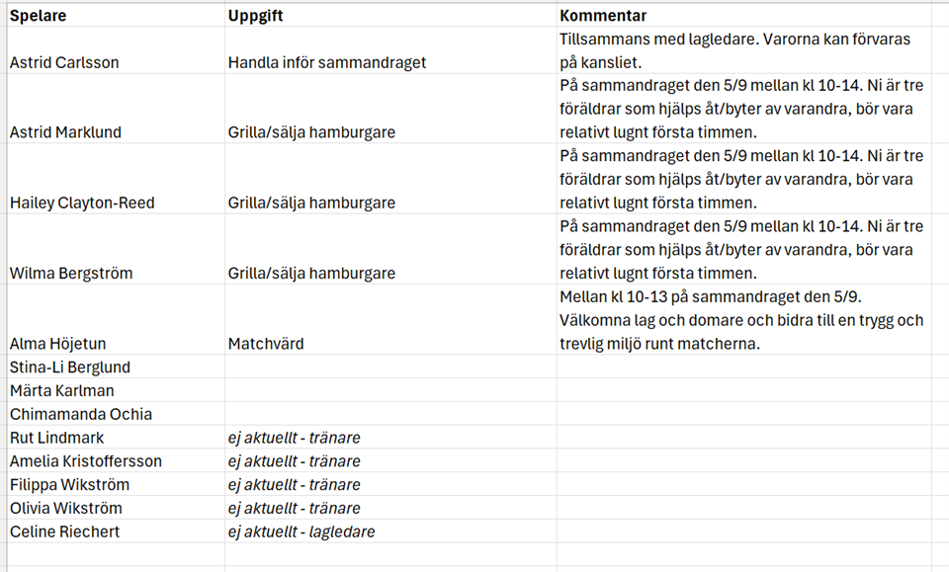Click the cell with Astrid Carlsson
The image size is (949, 572).
coord(116,50)
